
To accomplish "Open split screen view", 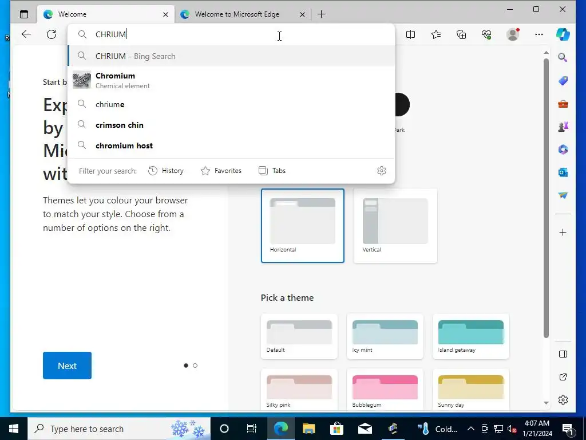I will coord(410,34).
